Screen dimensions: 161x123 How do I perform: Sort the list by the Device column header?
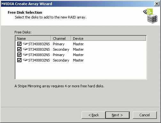(109, 39)
